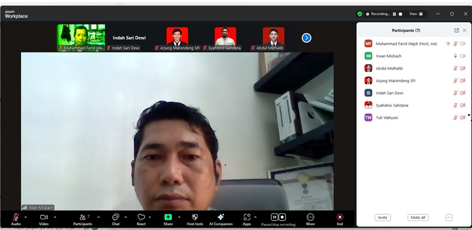Open the View layout menu
Viewport: 472px width, 230px height.
[416, 14]
